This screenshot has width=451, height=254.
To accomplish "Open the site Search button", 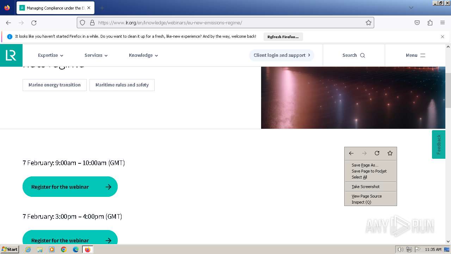I will 354,55.
